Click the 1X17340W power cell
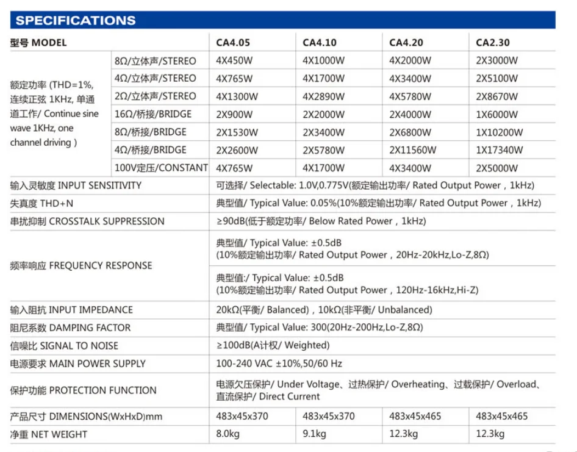This screenshot has width=577, height=452. 500,150
